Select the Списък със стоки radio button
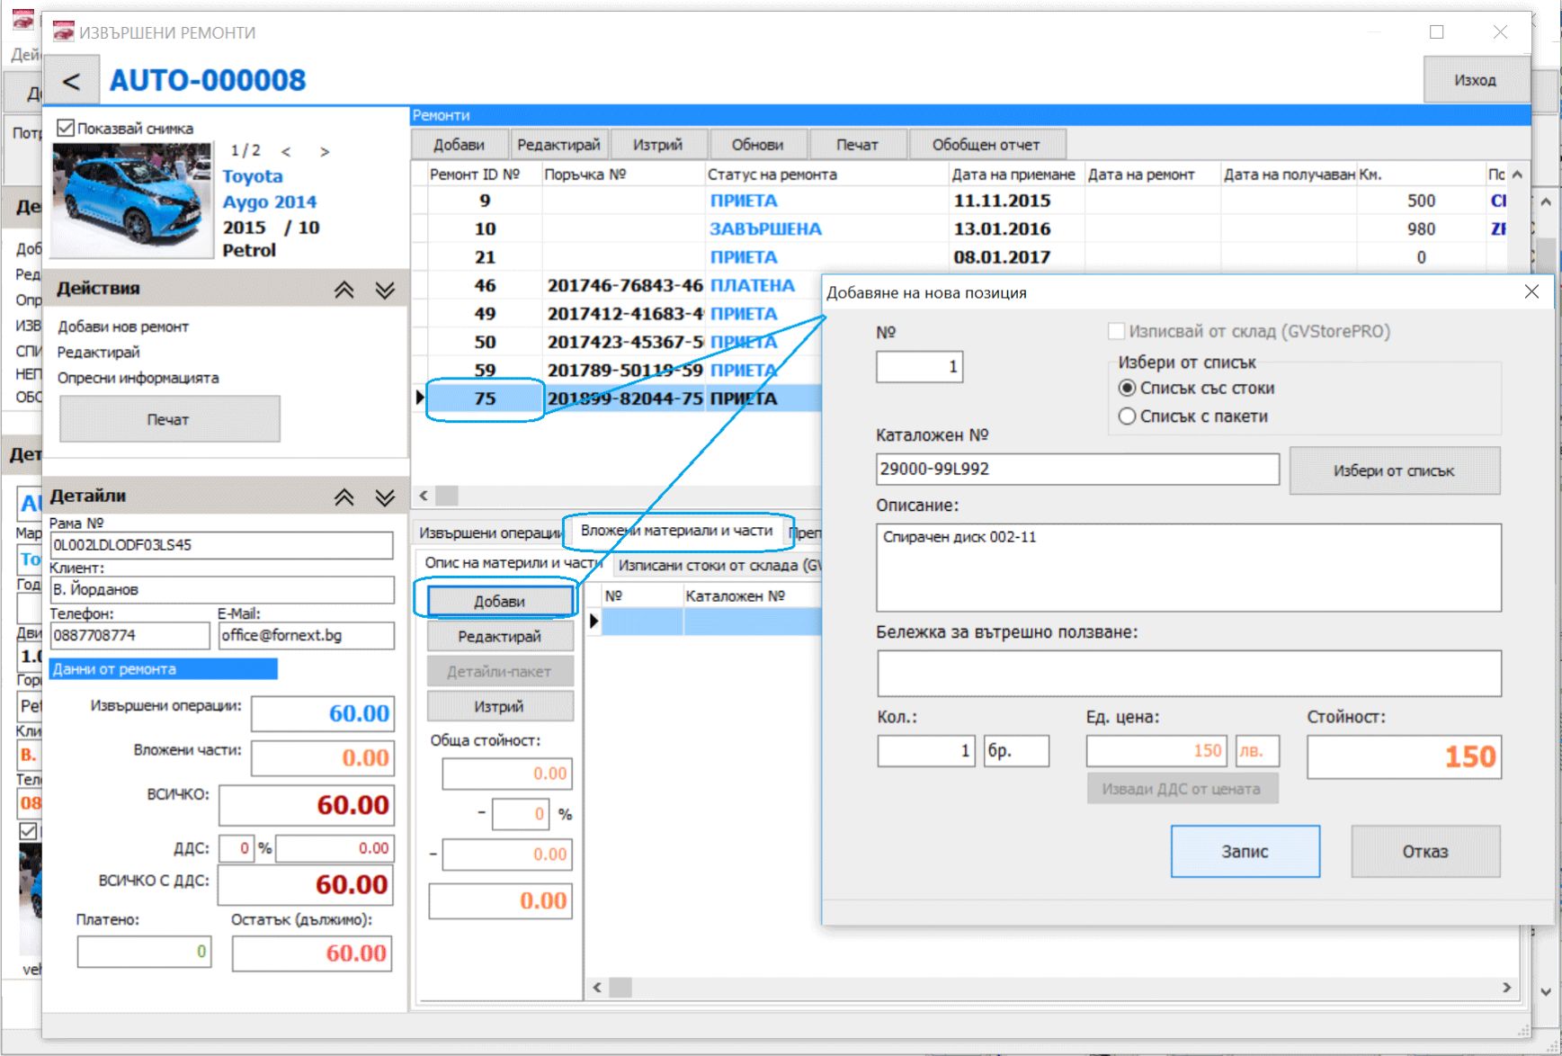This screenshot has width=1562, height=1056. pos(1127,388)
